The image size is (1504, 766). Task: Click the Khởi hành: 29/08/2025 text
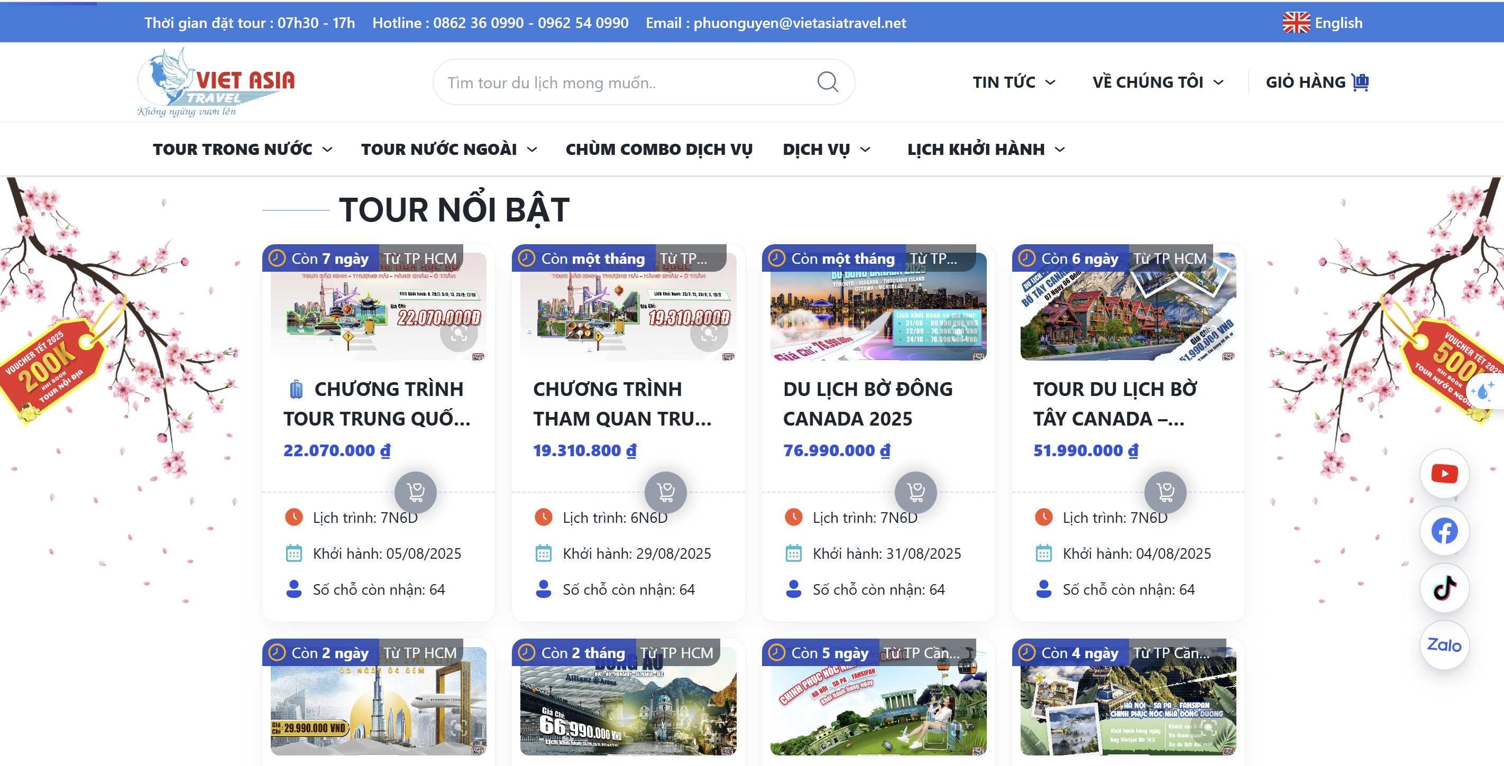(637, 553)
